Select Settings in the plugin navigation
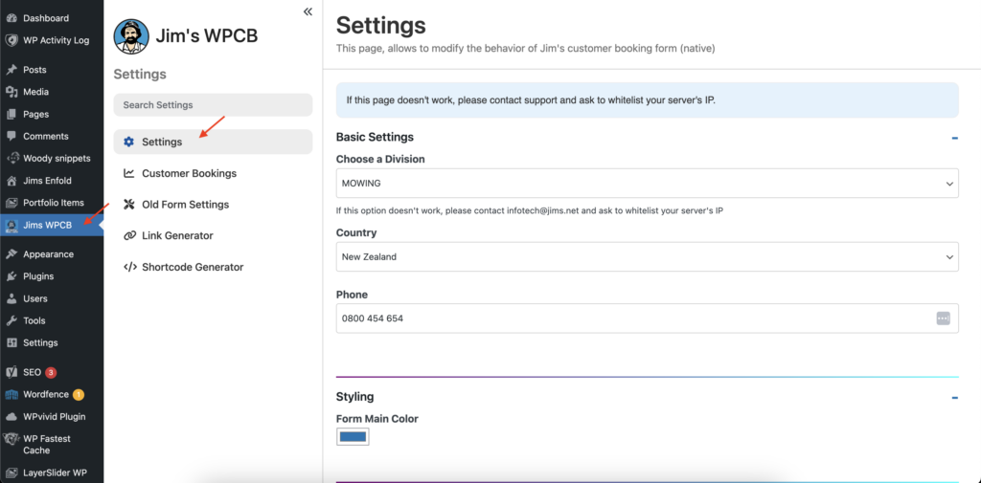This screenshot has width=981, height=483. click(162, 142)
